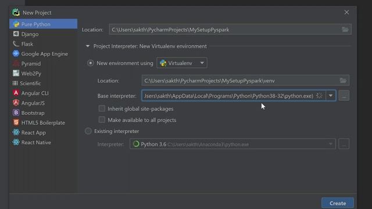This screenshot has width=372, height=209.
Task: Click the Google App Engine icon
Action: pyautogui.click(x=16, y=53)
